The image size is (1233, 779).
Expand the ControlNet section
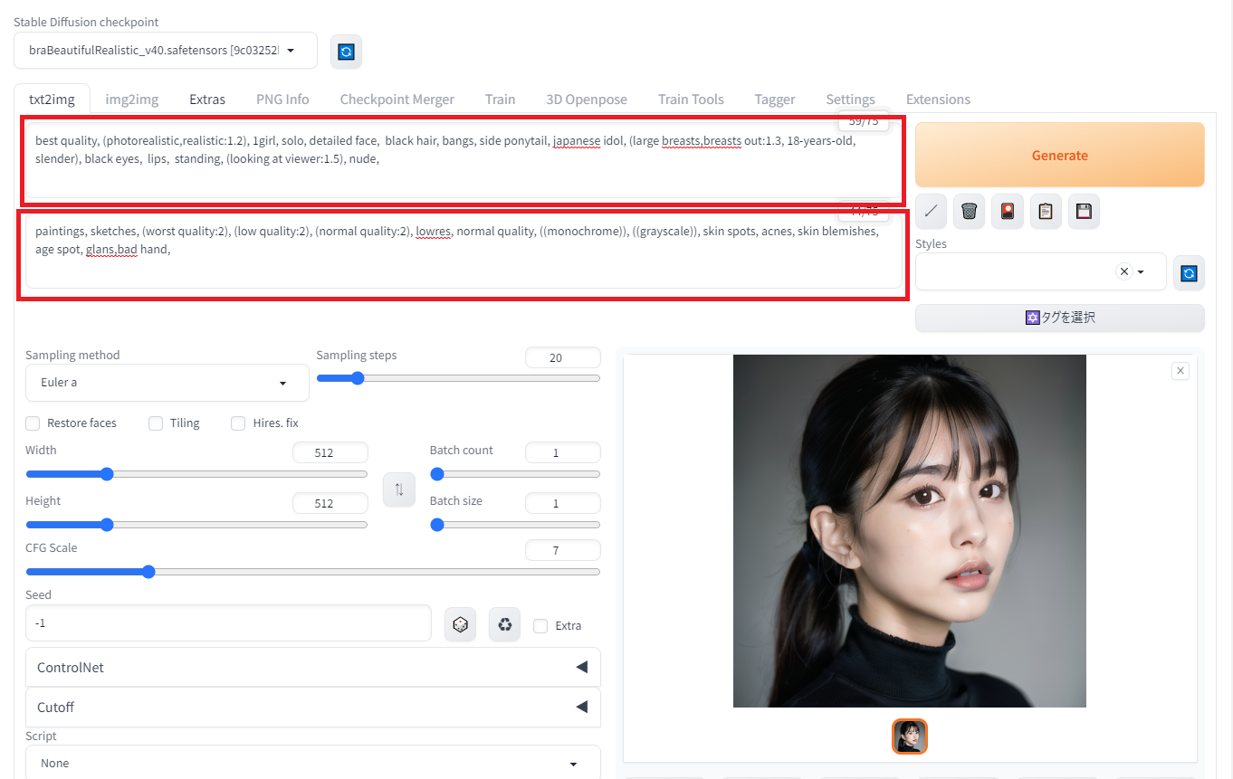point(312,667)
